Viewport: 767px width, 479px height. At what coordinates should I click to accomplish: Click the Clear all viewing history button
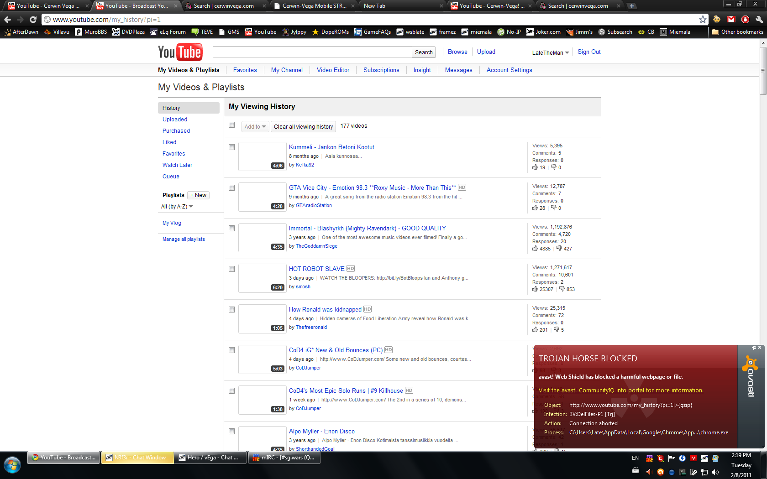click(x=304, y=127)
